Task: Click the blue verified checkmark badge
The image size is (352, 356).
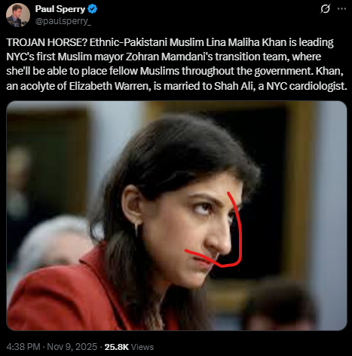Action: tap(92, 9)
